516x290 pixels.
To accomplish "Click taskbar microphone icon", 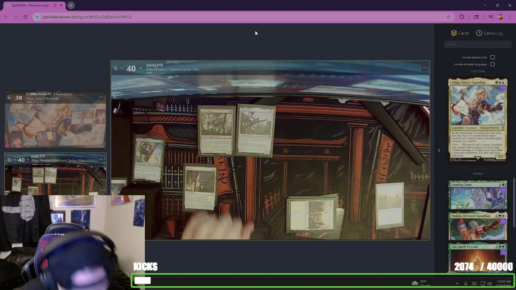I will click(x=466, y=284).
